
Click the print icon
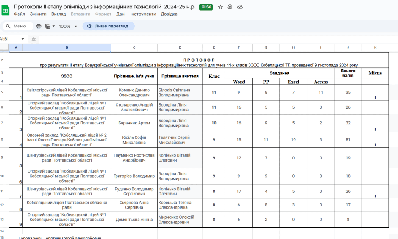[39, 26]
